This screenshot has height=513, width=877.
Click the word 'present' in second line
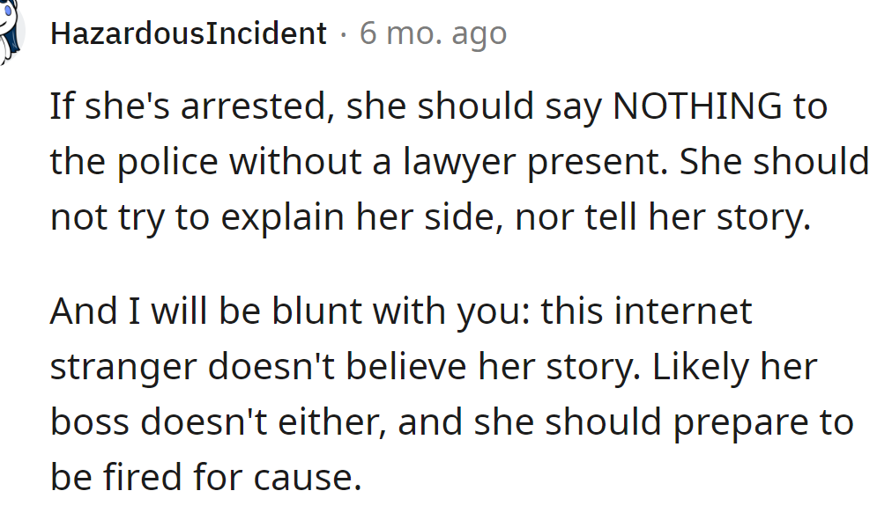600,162
